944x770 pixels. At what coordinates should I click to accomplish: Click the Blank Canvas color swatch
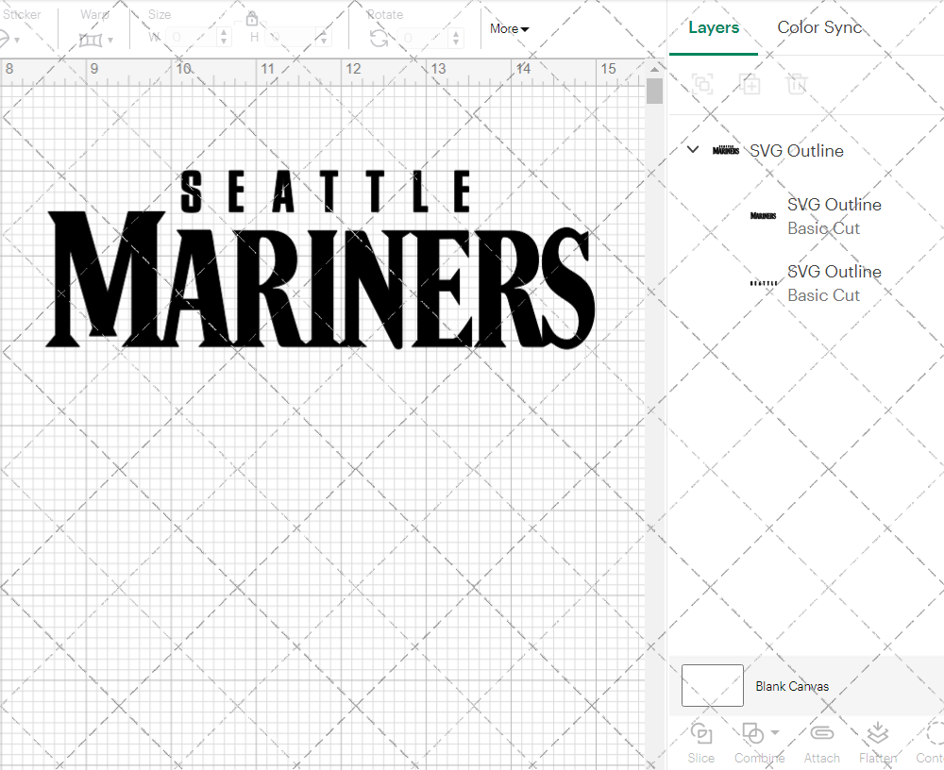[x=712, y=685]
